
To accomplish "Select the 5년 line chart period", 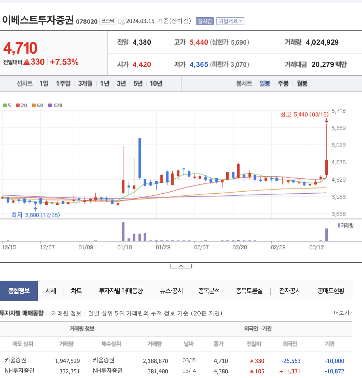I will (138, 84).
